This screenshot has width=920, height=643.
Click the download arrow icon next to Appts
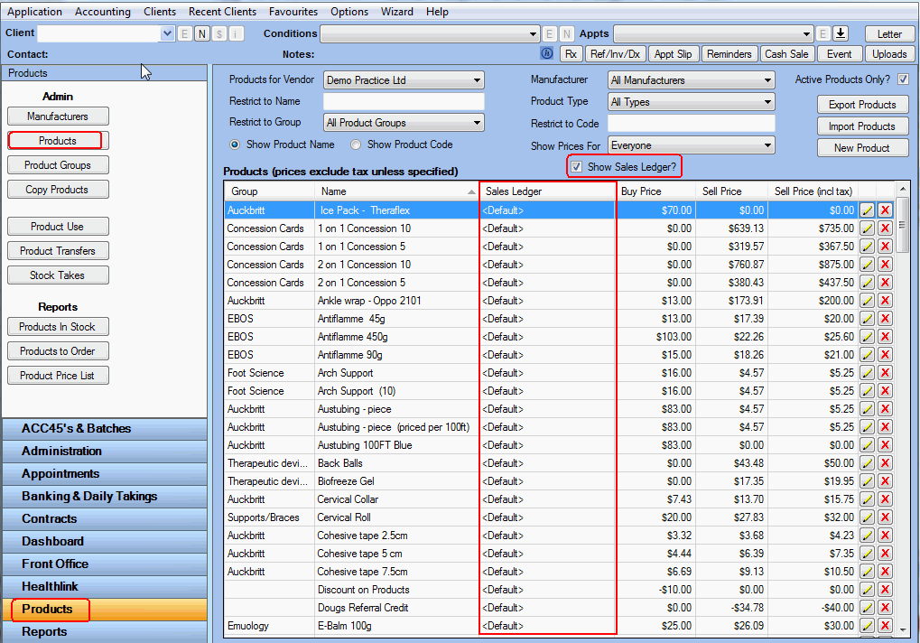coord(841,33)
